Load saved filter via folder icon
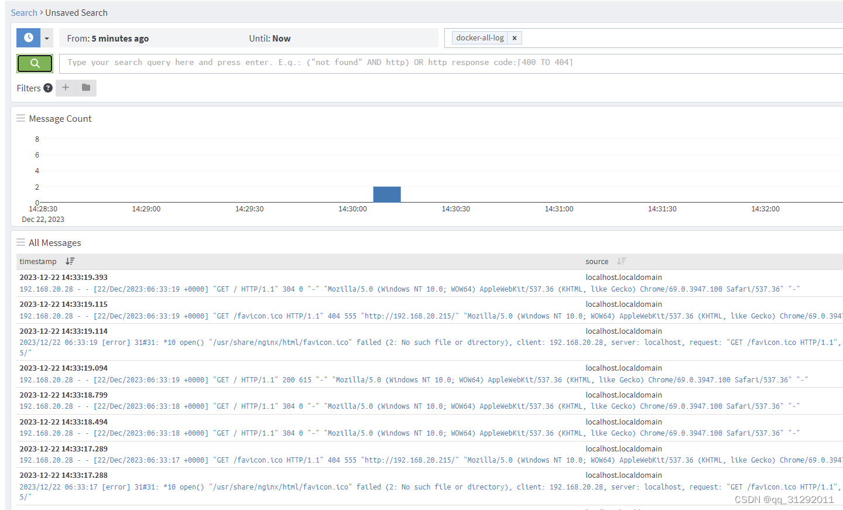This screenshot has width=843, height=510. tap(86, 88)
